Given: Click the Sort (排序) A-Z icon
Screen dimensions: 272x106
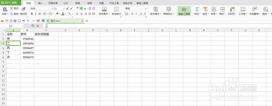Looking at the screenshot, I should click(214, 9).
